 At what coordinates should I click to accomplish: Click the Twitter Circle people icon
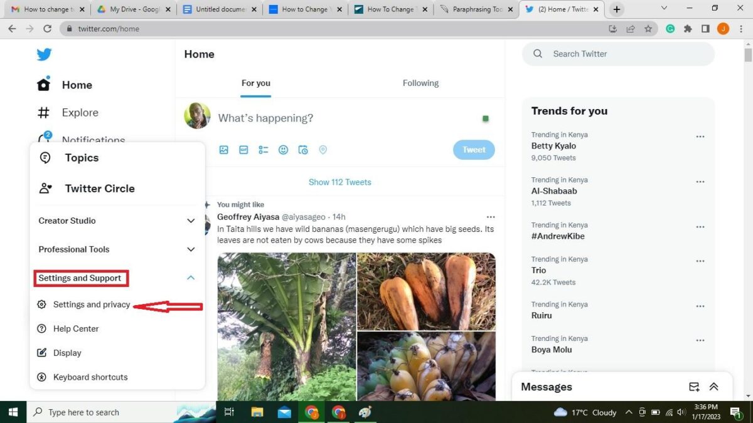tap(45, 188)
